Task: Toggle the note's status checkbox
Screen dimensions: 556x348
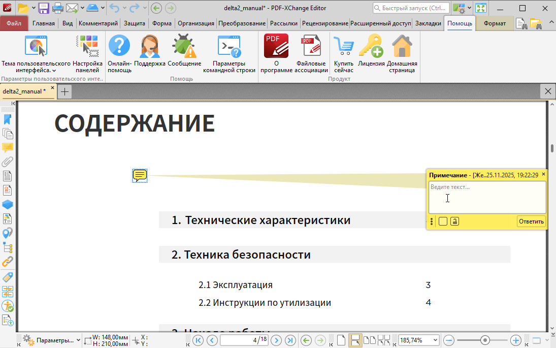Action: [443, 221]
